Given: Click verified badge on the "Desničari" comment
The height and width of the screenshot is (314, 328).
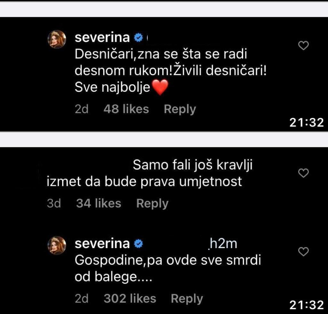Looking at the screenshot, I should tap(138, 38).
